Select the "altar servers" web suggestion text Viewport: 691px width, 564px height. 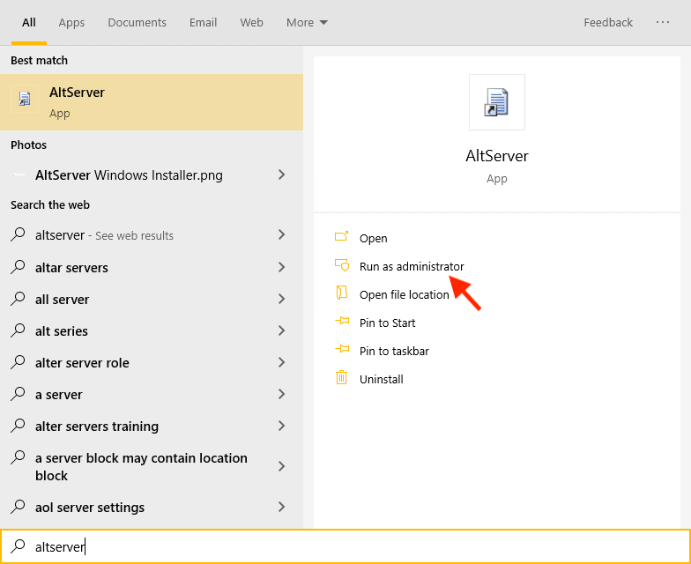pos(71,268)
